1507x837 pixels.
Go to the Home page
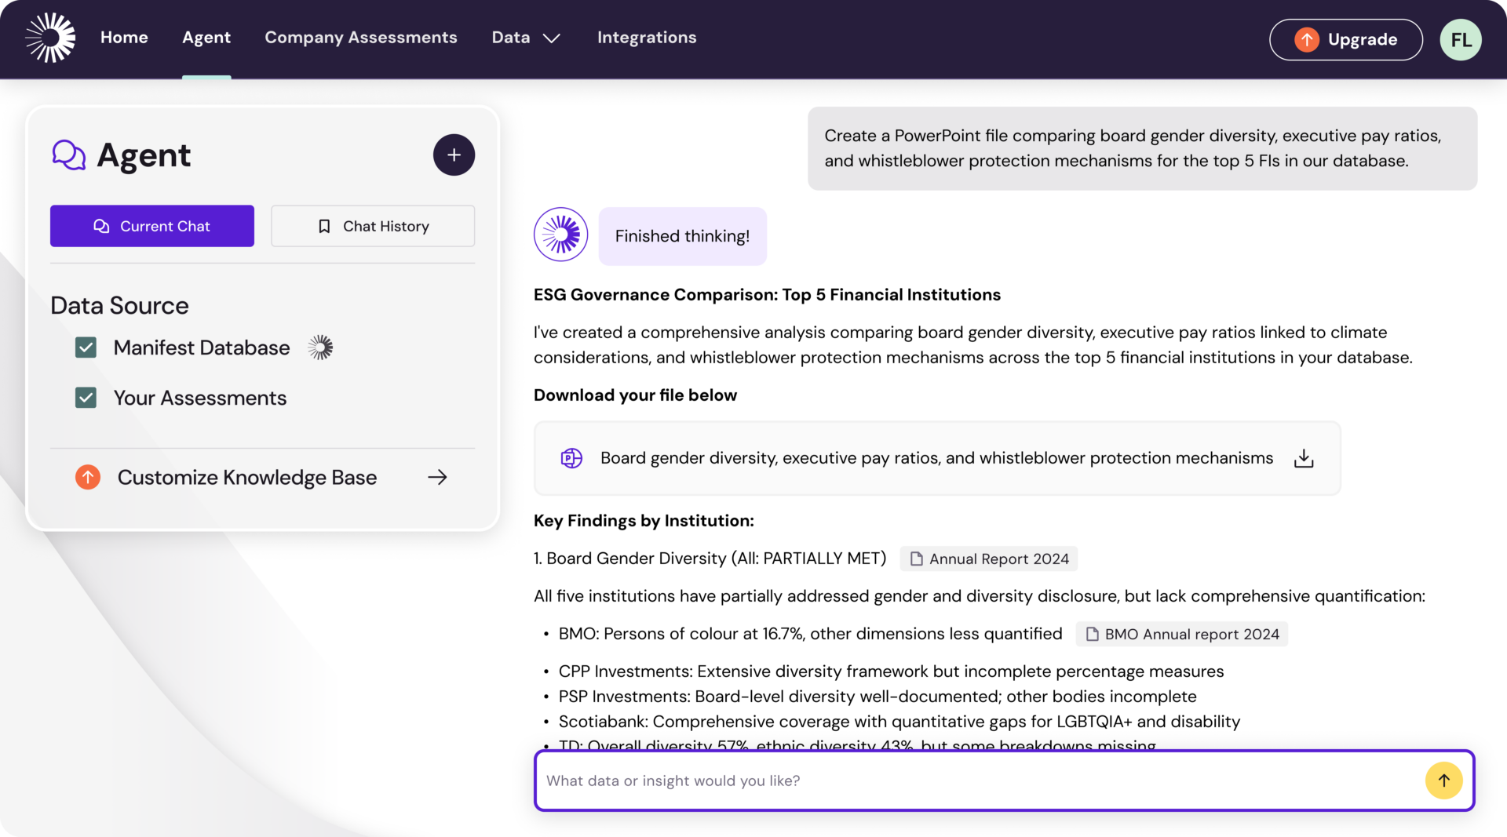(x=124, y=38)
